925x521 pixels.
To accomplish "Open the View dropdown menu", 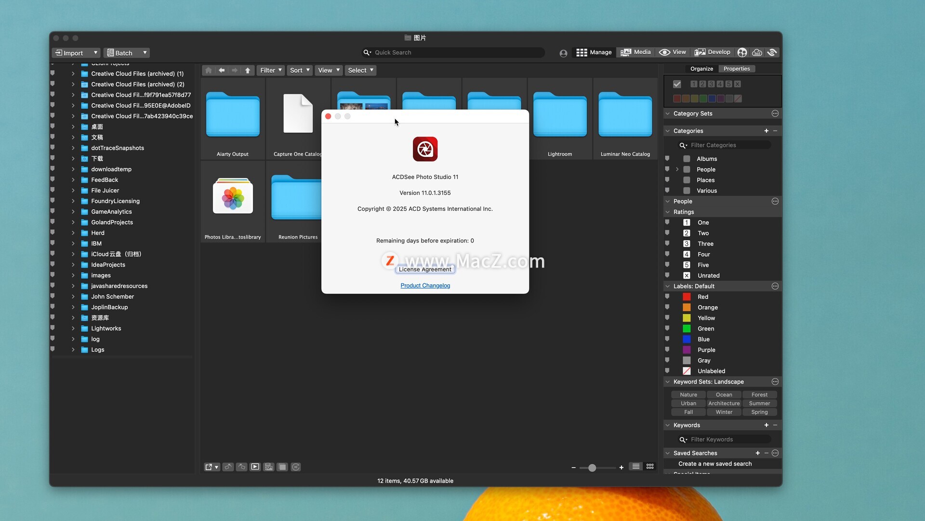I will [329, 70].
